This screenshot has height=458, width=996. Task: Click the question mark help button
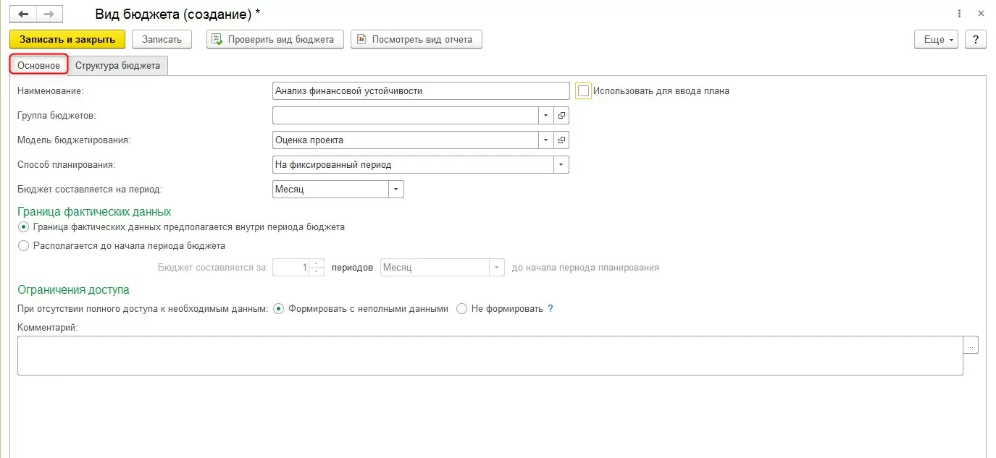click(x=976, y=40)
